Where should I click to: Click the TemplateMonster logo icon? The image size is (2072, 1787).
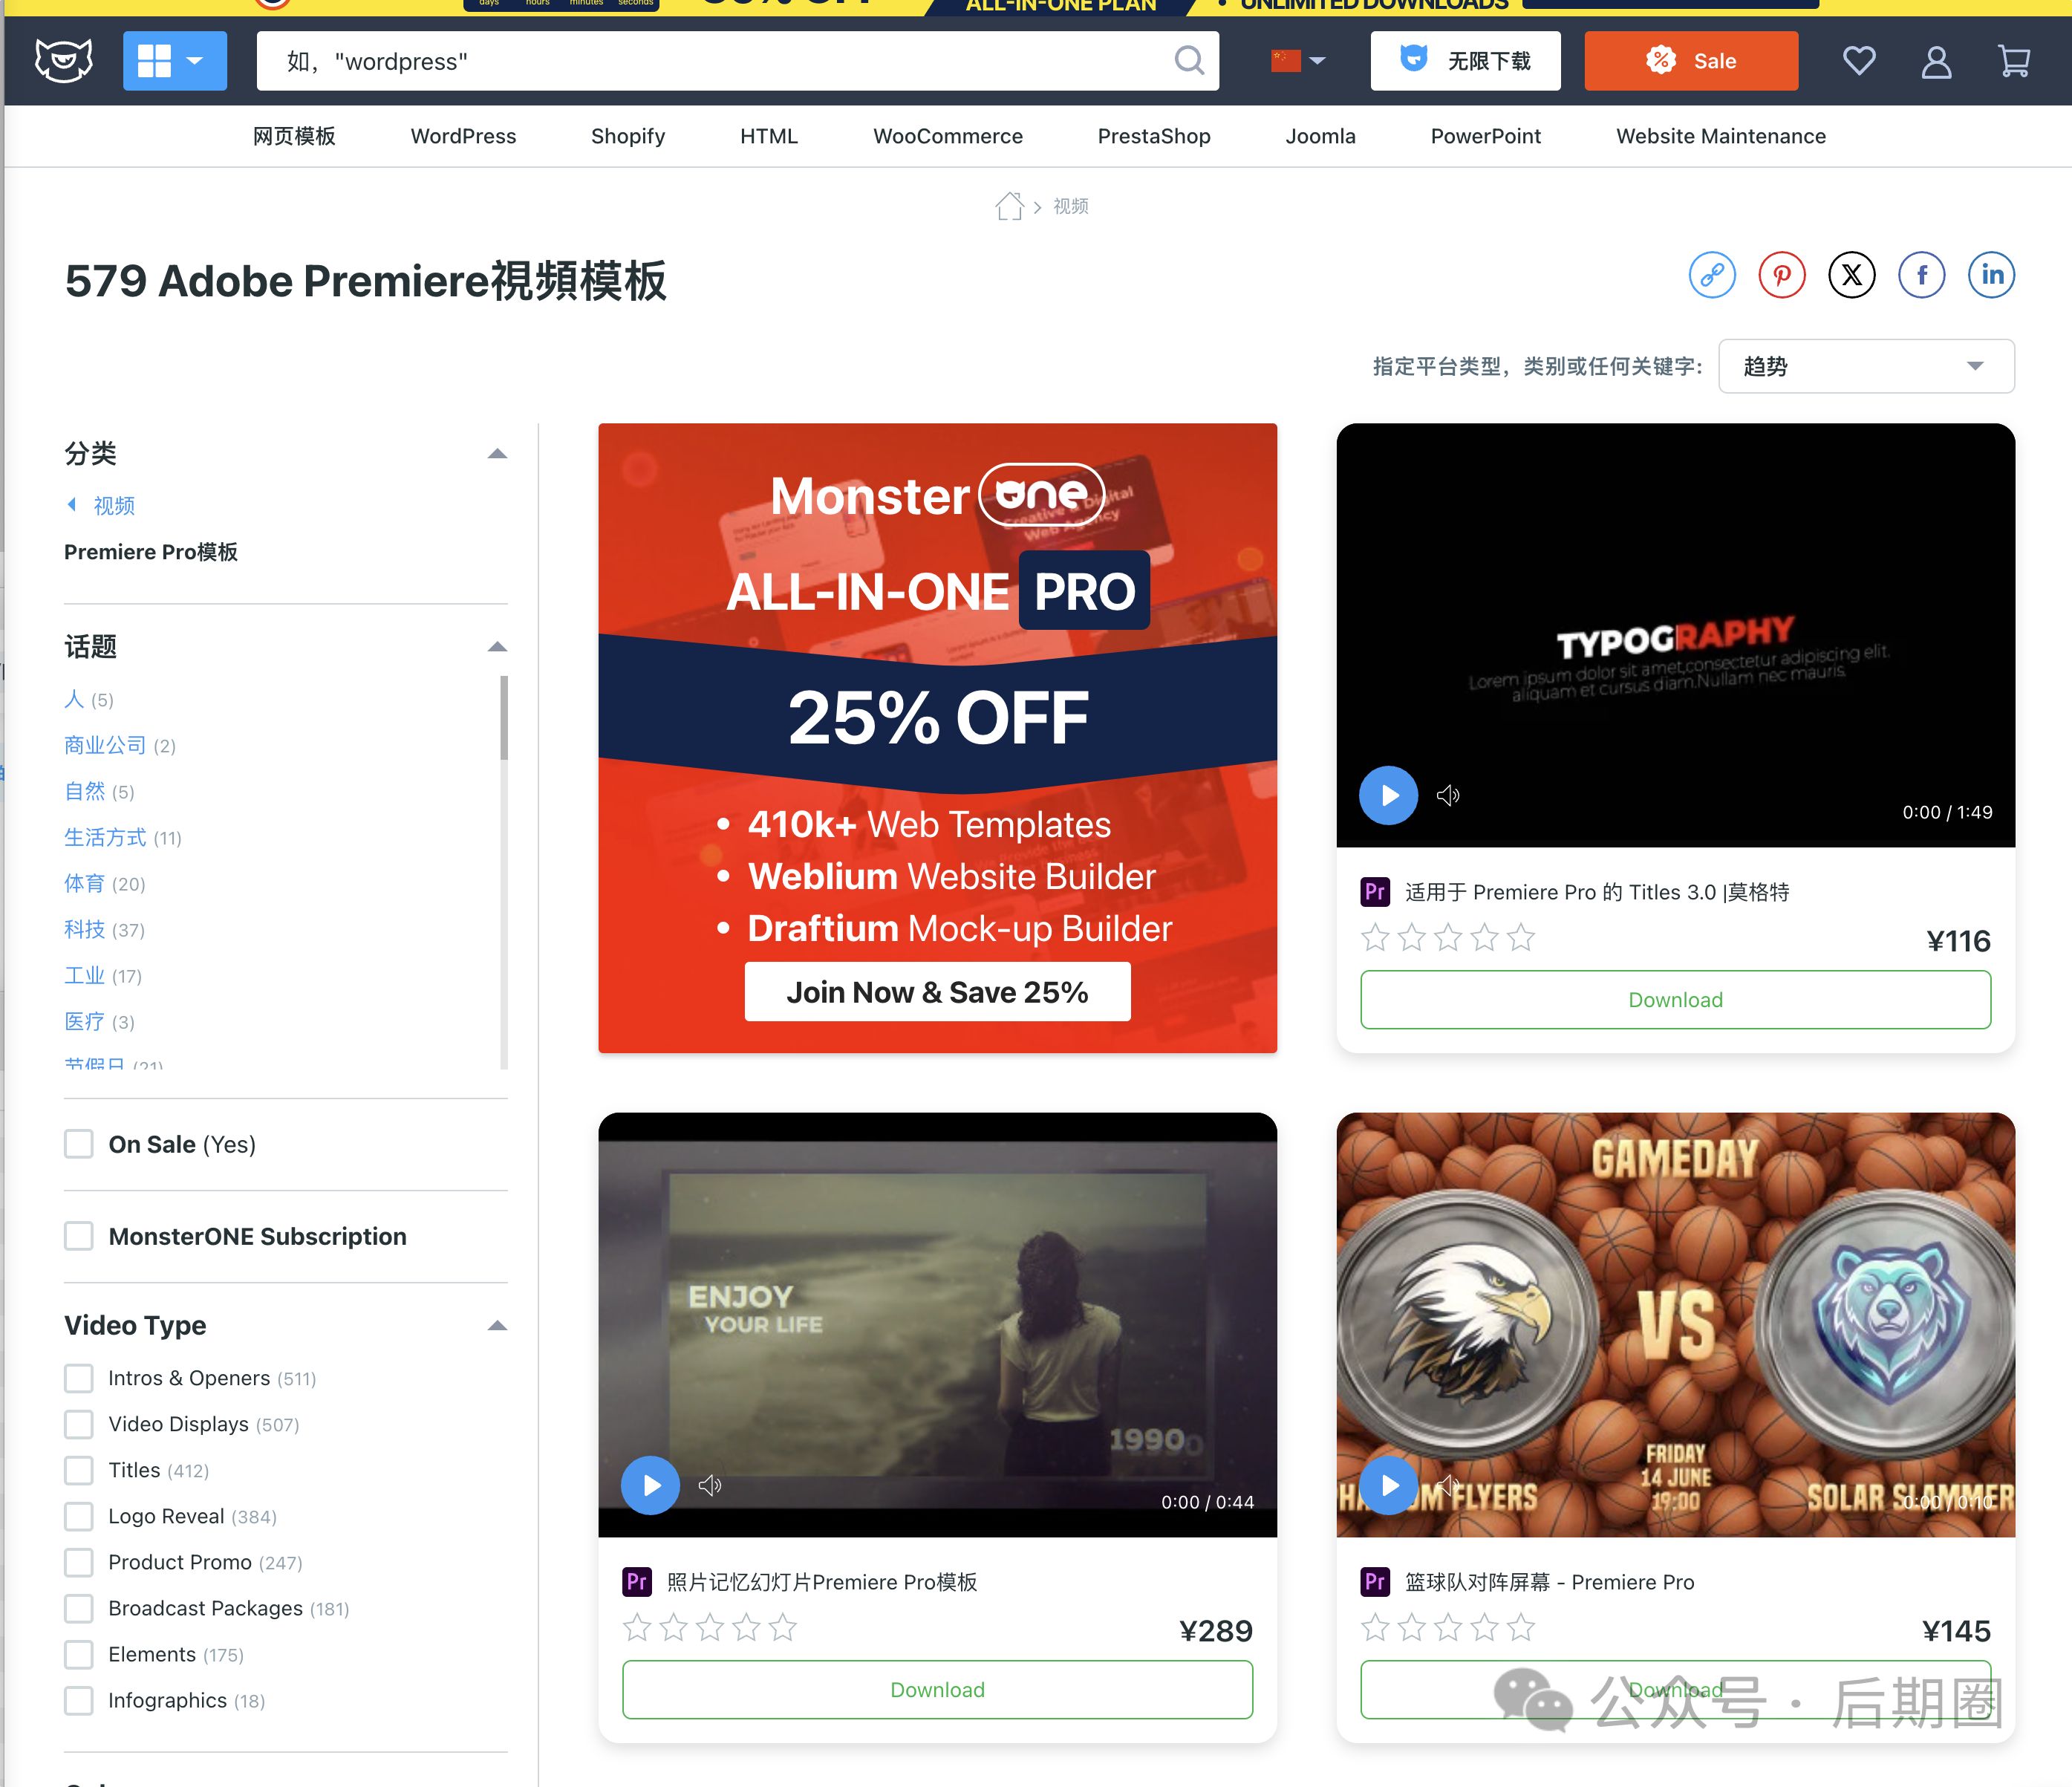[63, 61]
